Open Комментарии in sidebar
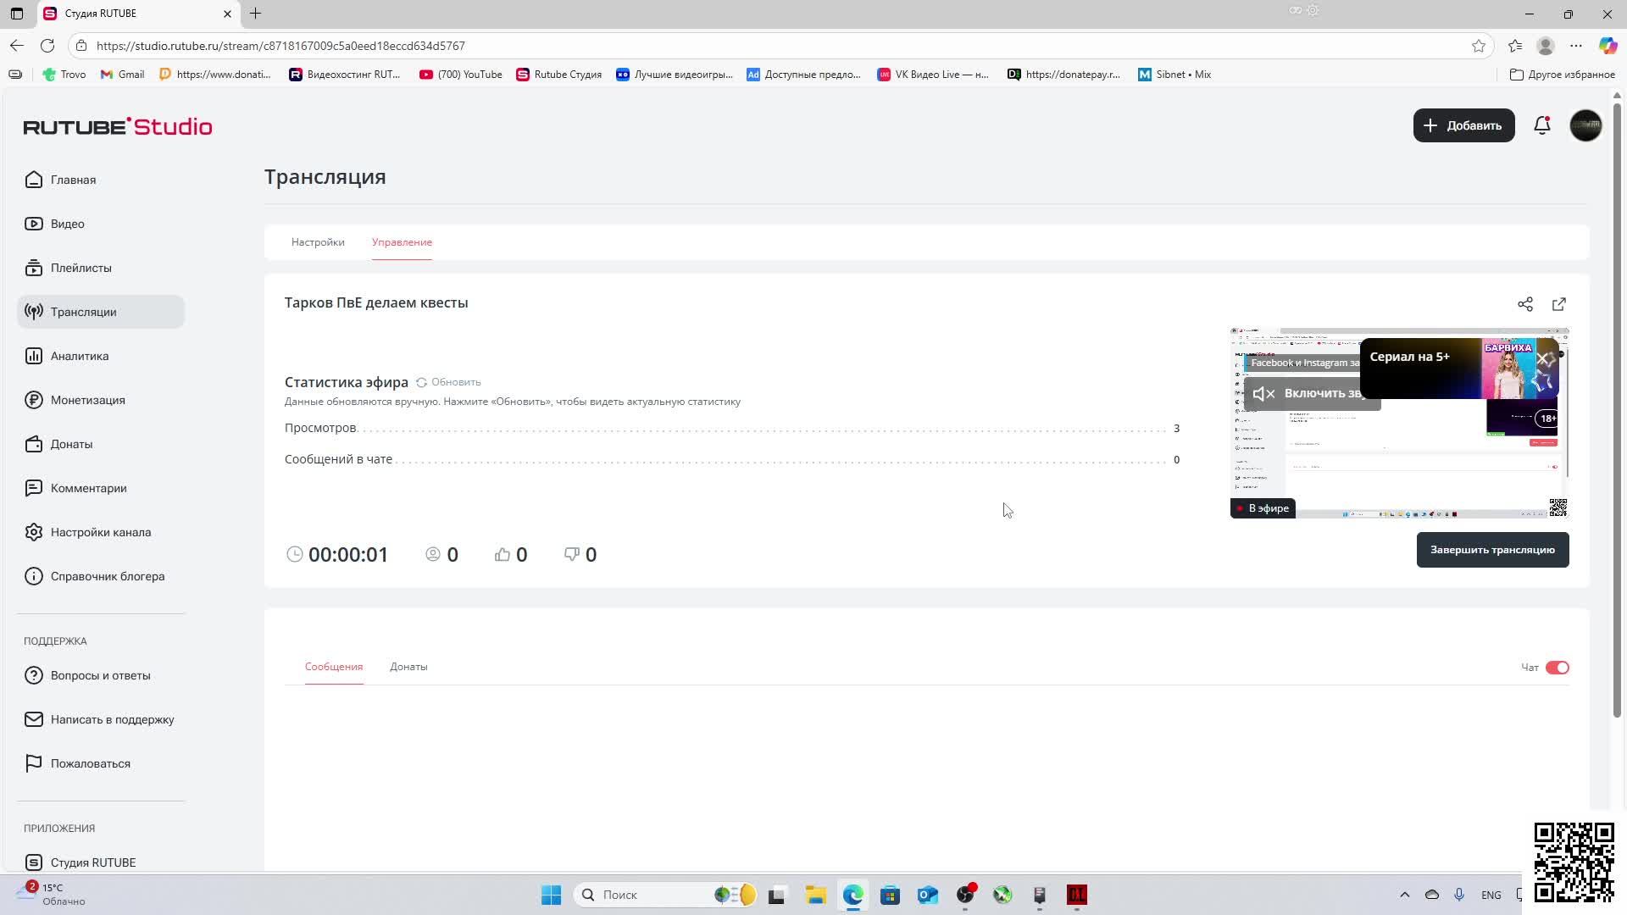This screenshot has height=915, width=1627. tap(88, 488)
